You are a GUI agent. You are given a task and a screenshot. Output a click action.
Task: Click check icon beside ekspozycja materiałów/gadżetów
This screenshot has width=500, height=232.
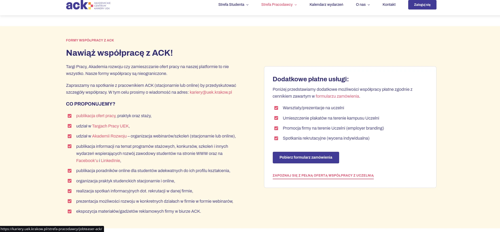[x=70, y=211]
